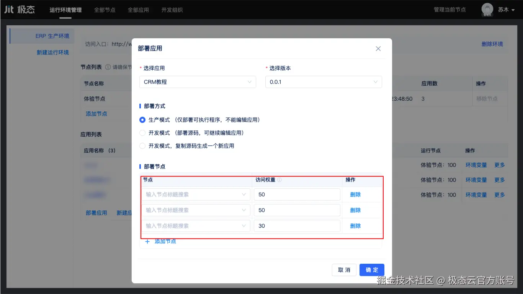Click 添加节点 under 节点列表 in background

[96, 114]
